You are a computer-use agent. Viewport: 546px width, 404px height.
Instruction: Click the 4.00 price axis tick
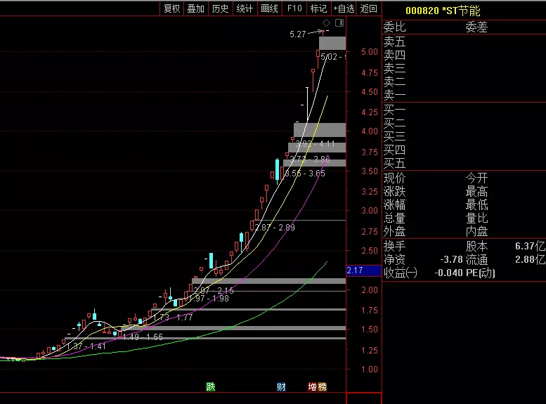(370, 131)
